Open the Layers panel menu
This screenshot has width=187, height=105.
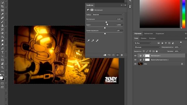pos(186,38)
